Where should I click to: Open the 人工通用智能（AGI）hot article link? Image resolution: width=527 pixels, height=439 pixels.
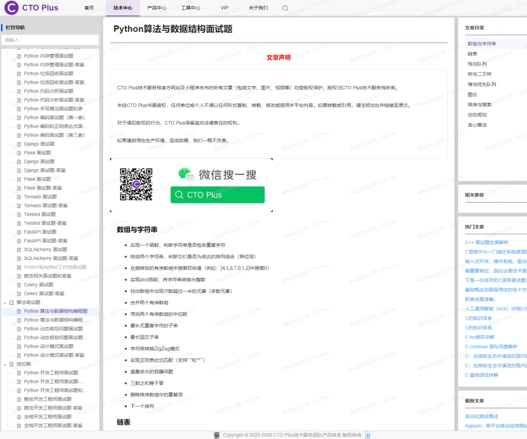[496, 309]
